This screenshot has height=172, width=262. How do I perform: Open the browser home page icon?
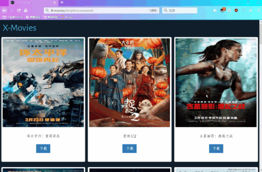[x=26, y=11]
